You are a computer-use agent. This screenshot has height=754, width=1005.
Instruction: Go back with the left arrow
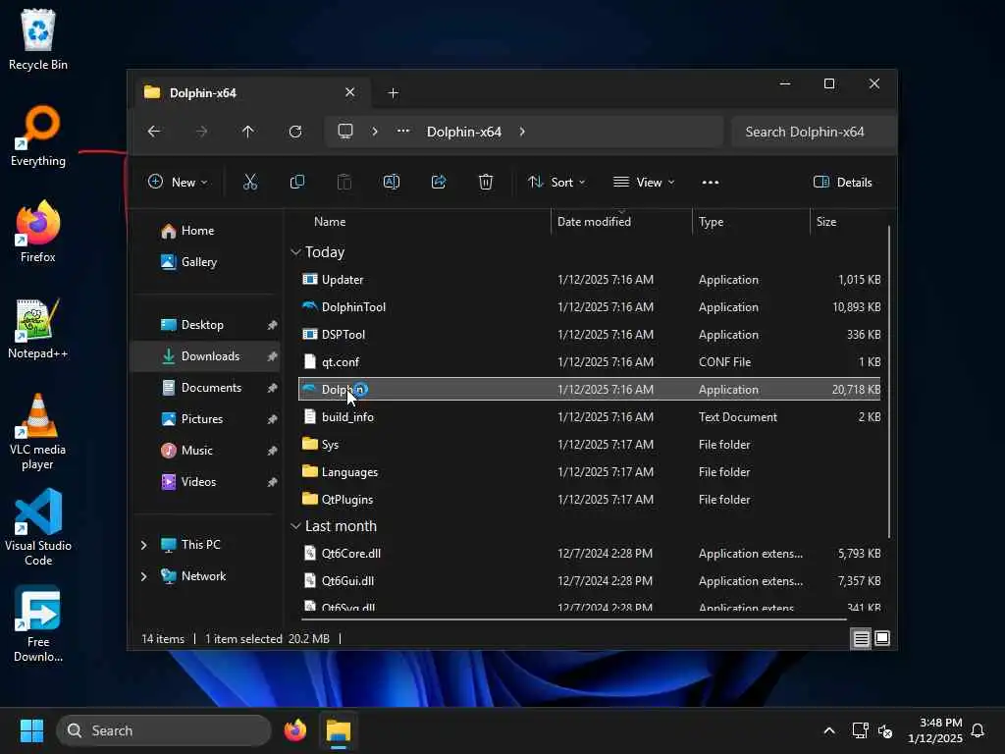click(154, 132)
